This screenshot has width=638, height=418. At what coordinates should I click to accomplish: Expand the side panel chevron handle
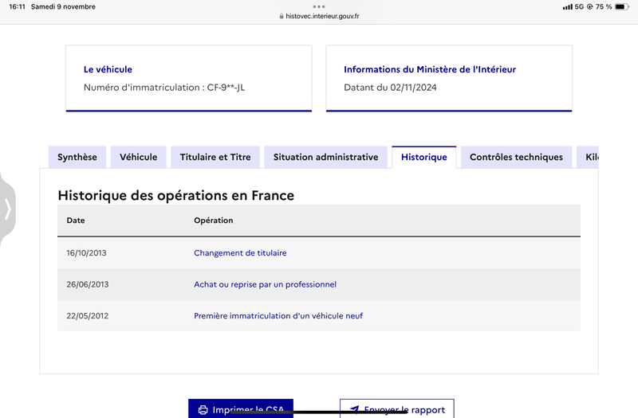[x=7, y=209]
